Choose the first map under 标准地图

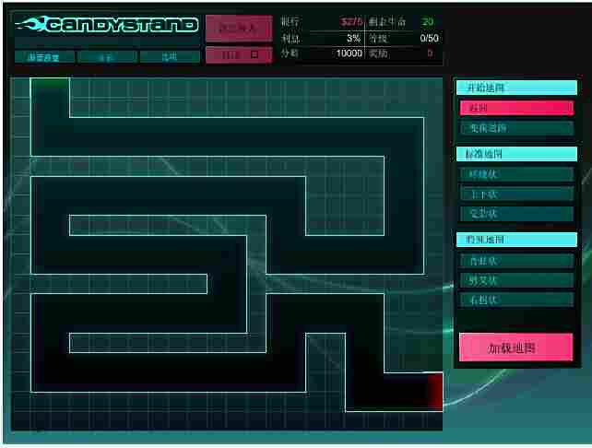tap(516, 174)
